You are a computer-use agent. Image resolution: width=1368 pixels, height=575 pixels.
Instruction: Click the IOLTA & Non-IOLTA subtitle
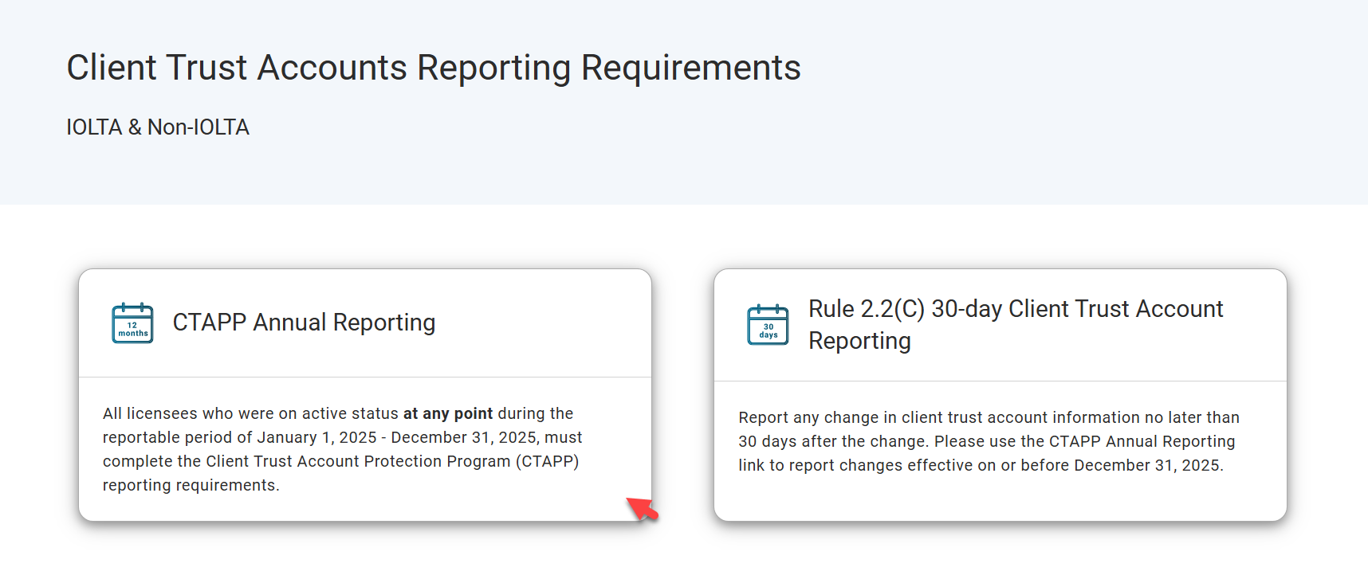158,127
